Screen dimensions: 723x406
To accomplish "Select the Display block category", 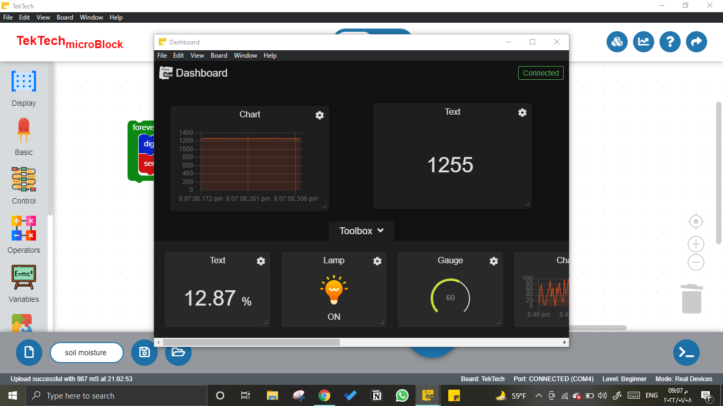I will (x=24, y=89).
